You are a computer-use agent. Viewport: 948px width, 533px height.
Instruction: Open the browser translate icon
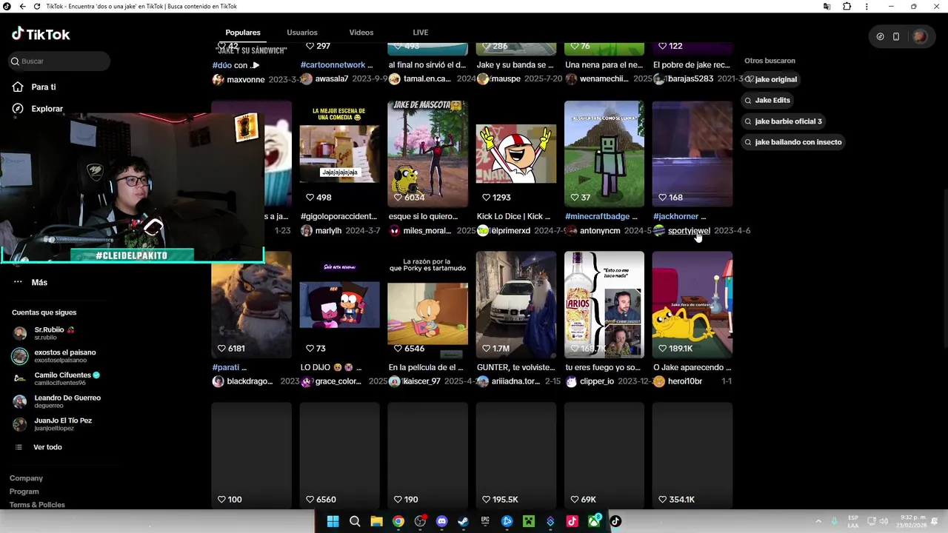coord(827,6)
